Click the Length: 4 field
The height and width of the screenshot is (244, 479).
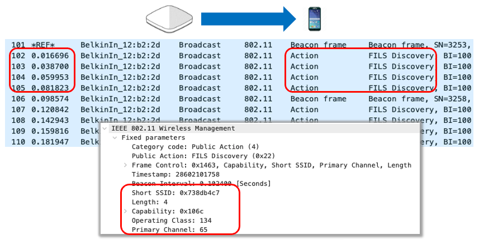(150, 202)
